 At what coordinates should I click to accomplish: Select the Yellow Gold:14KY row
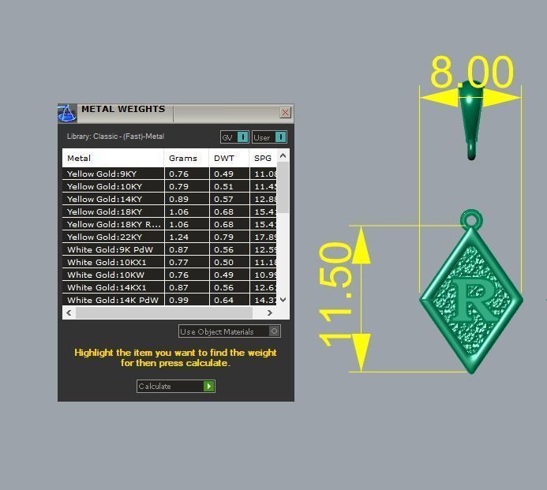[170, 199]
